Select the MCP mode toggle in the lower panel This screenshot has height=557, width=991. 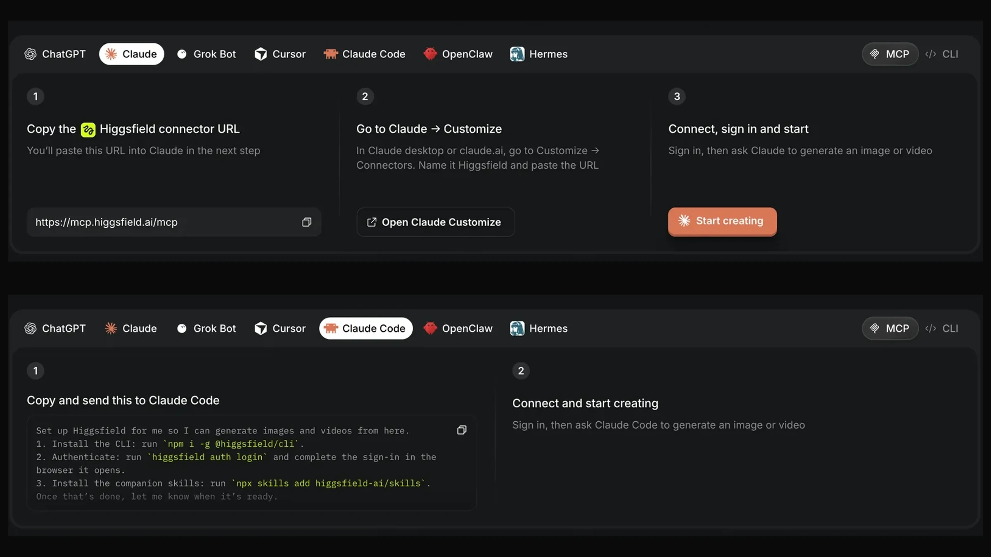[x=890, y=328]
